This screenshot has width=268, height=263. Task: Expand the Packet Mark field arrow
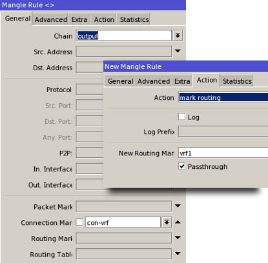tap(178, 206)
